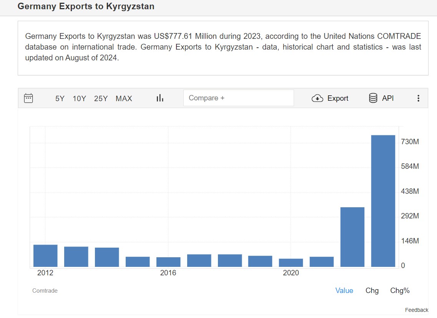
Task: Click the 2020 x-axis label
Action: 291,273
